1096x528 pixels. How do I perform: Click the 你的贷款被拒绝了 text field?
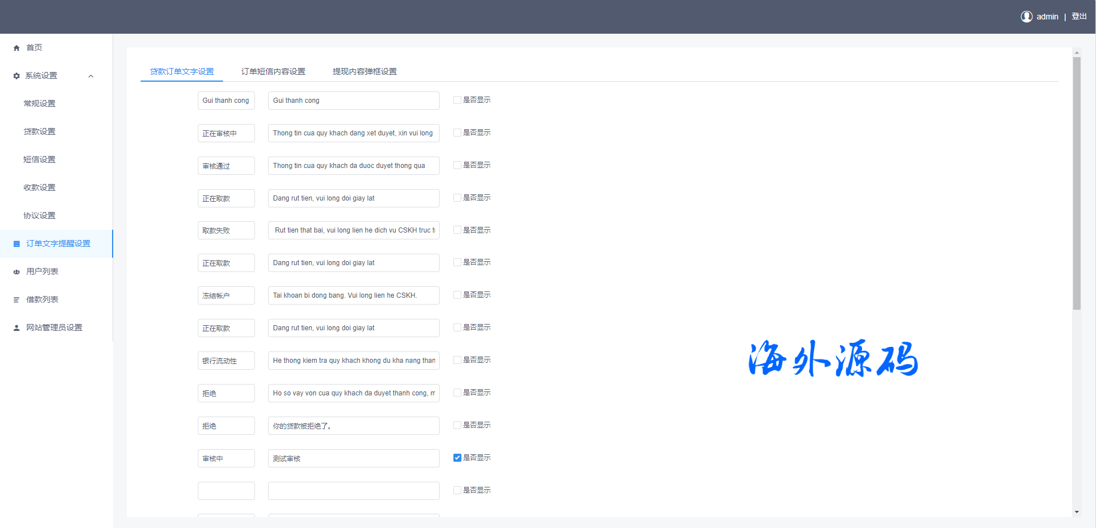coord(353,426)
